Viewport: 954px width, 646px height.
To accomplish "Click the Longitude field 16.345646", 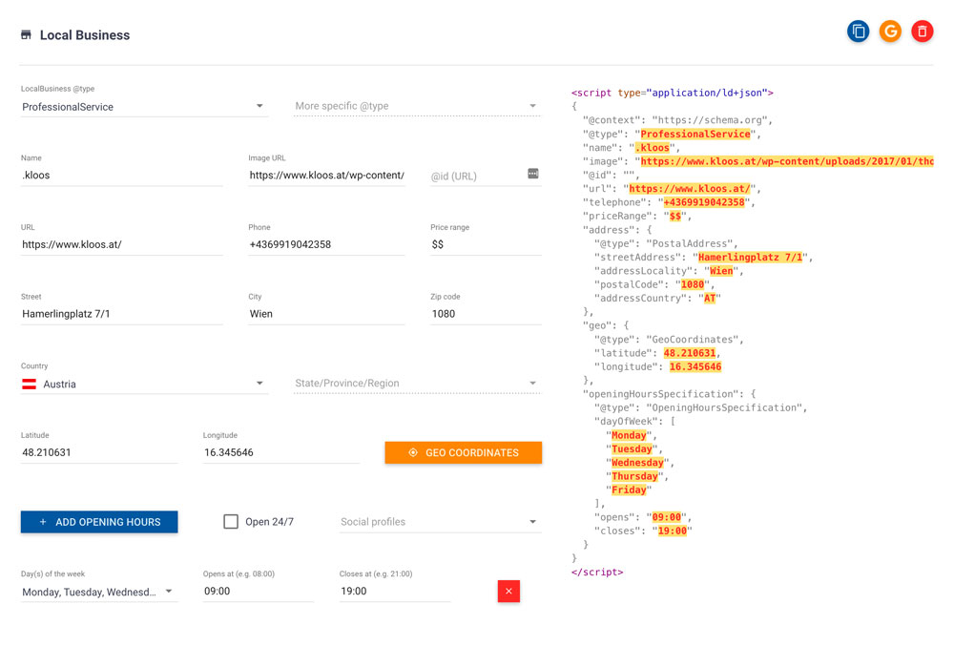I will coord(281,452).
